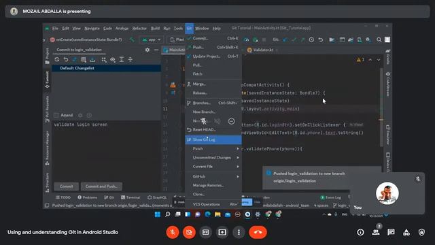Open the Event Log
Screen dimensions: 435x245
(331, 197)
